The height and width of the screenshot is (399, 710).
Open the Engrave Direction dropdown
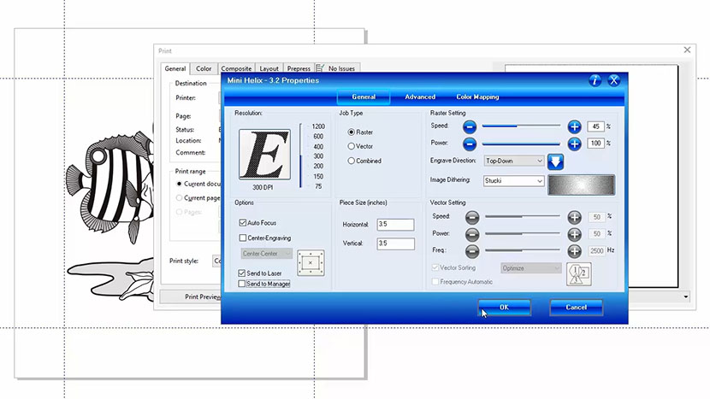click(513, 161)
